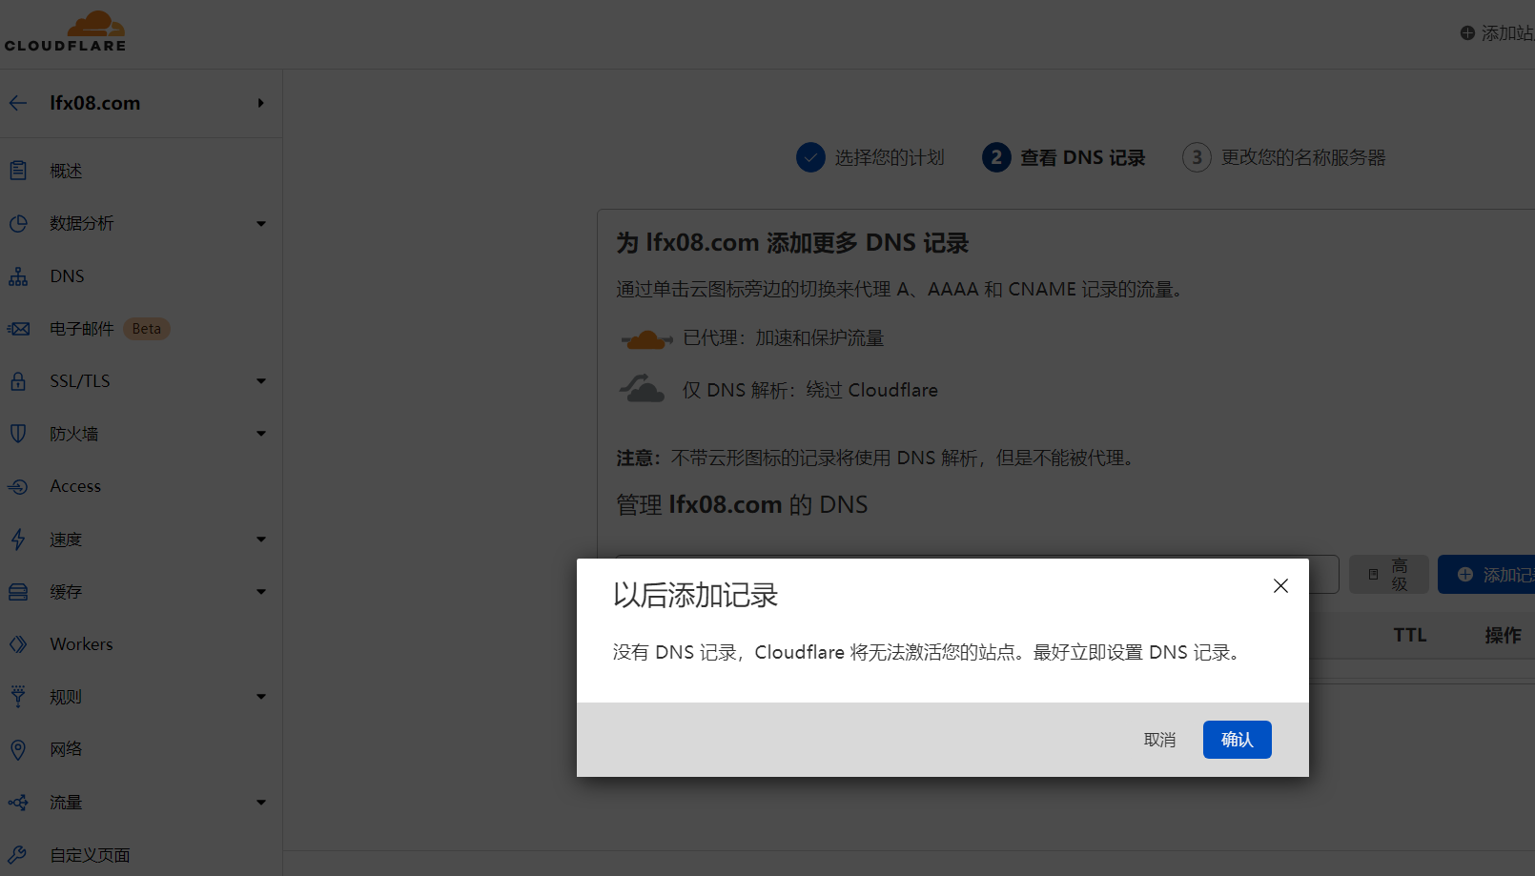Go to the 更改您的名称服务器 step
This screenshot has width=1535, height=876.
tap(1303, 157)
